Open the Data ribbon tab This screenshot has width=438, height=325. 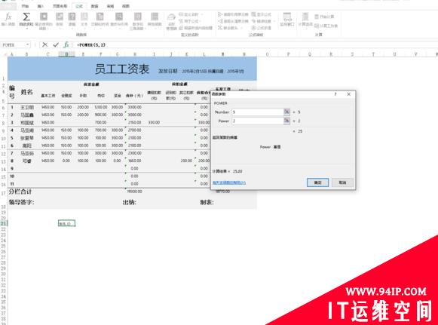coord(95,6)
